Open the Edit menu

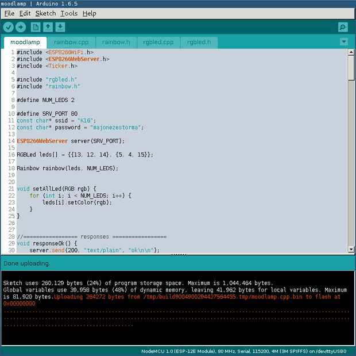pos(25,14)
